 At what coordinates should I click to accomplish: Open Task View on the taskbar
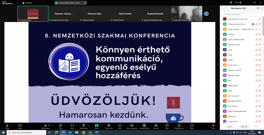[50, 133]
